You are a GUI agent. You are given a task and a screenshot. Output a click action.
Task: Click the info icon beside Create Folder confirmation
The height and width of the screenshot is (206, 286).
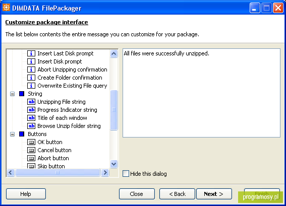pos(31,78)
